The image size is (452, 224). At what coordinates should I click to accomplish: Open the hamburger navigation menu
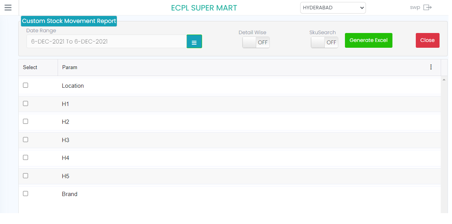coord(8,7)
